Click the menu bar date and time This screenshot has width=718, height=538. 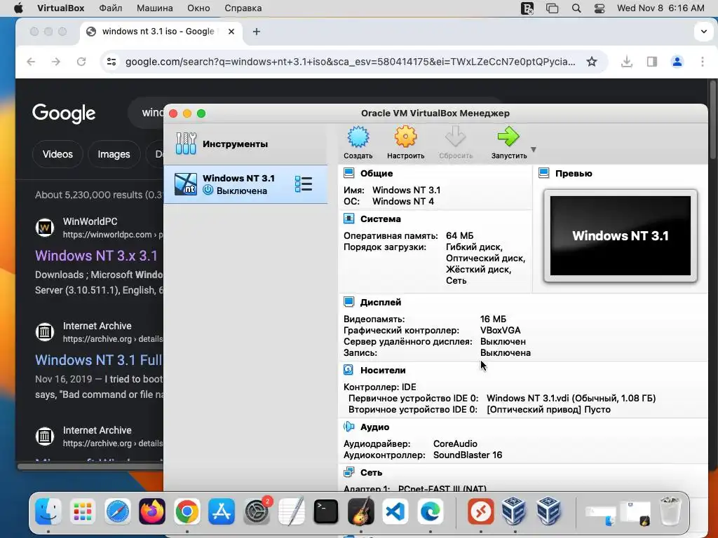[x=661, y=8]
